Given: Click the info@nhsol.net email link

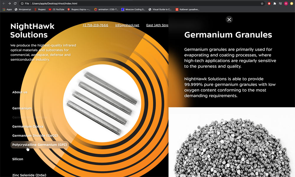Looking at the screenshot, I should click(x=127, y=25).
